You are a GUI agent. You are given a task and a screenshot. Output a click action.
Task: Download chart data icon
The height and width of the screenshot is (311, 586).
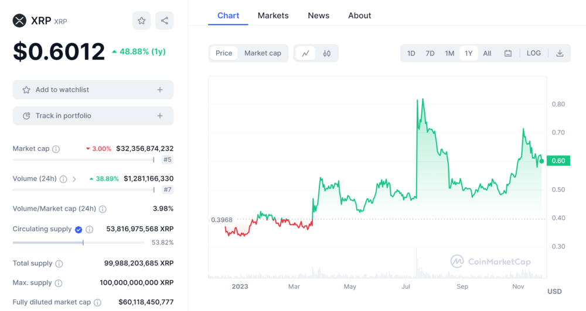[560, 53]
